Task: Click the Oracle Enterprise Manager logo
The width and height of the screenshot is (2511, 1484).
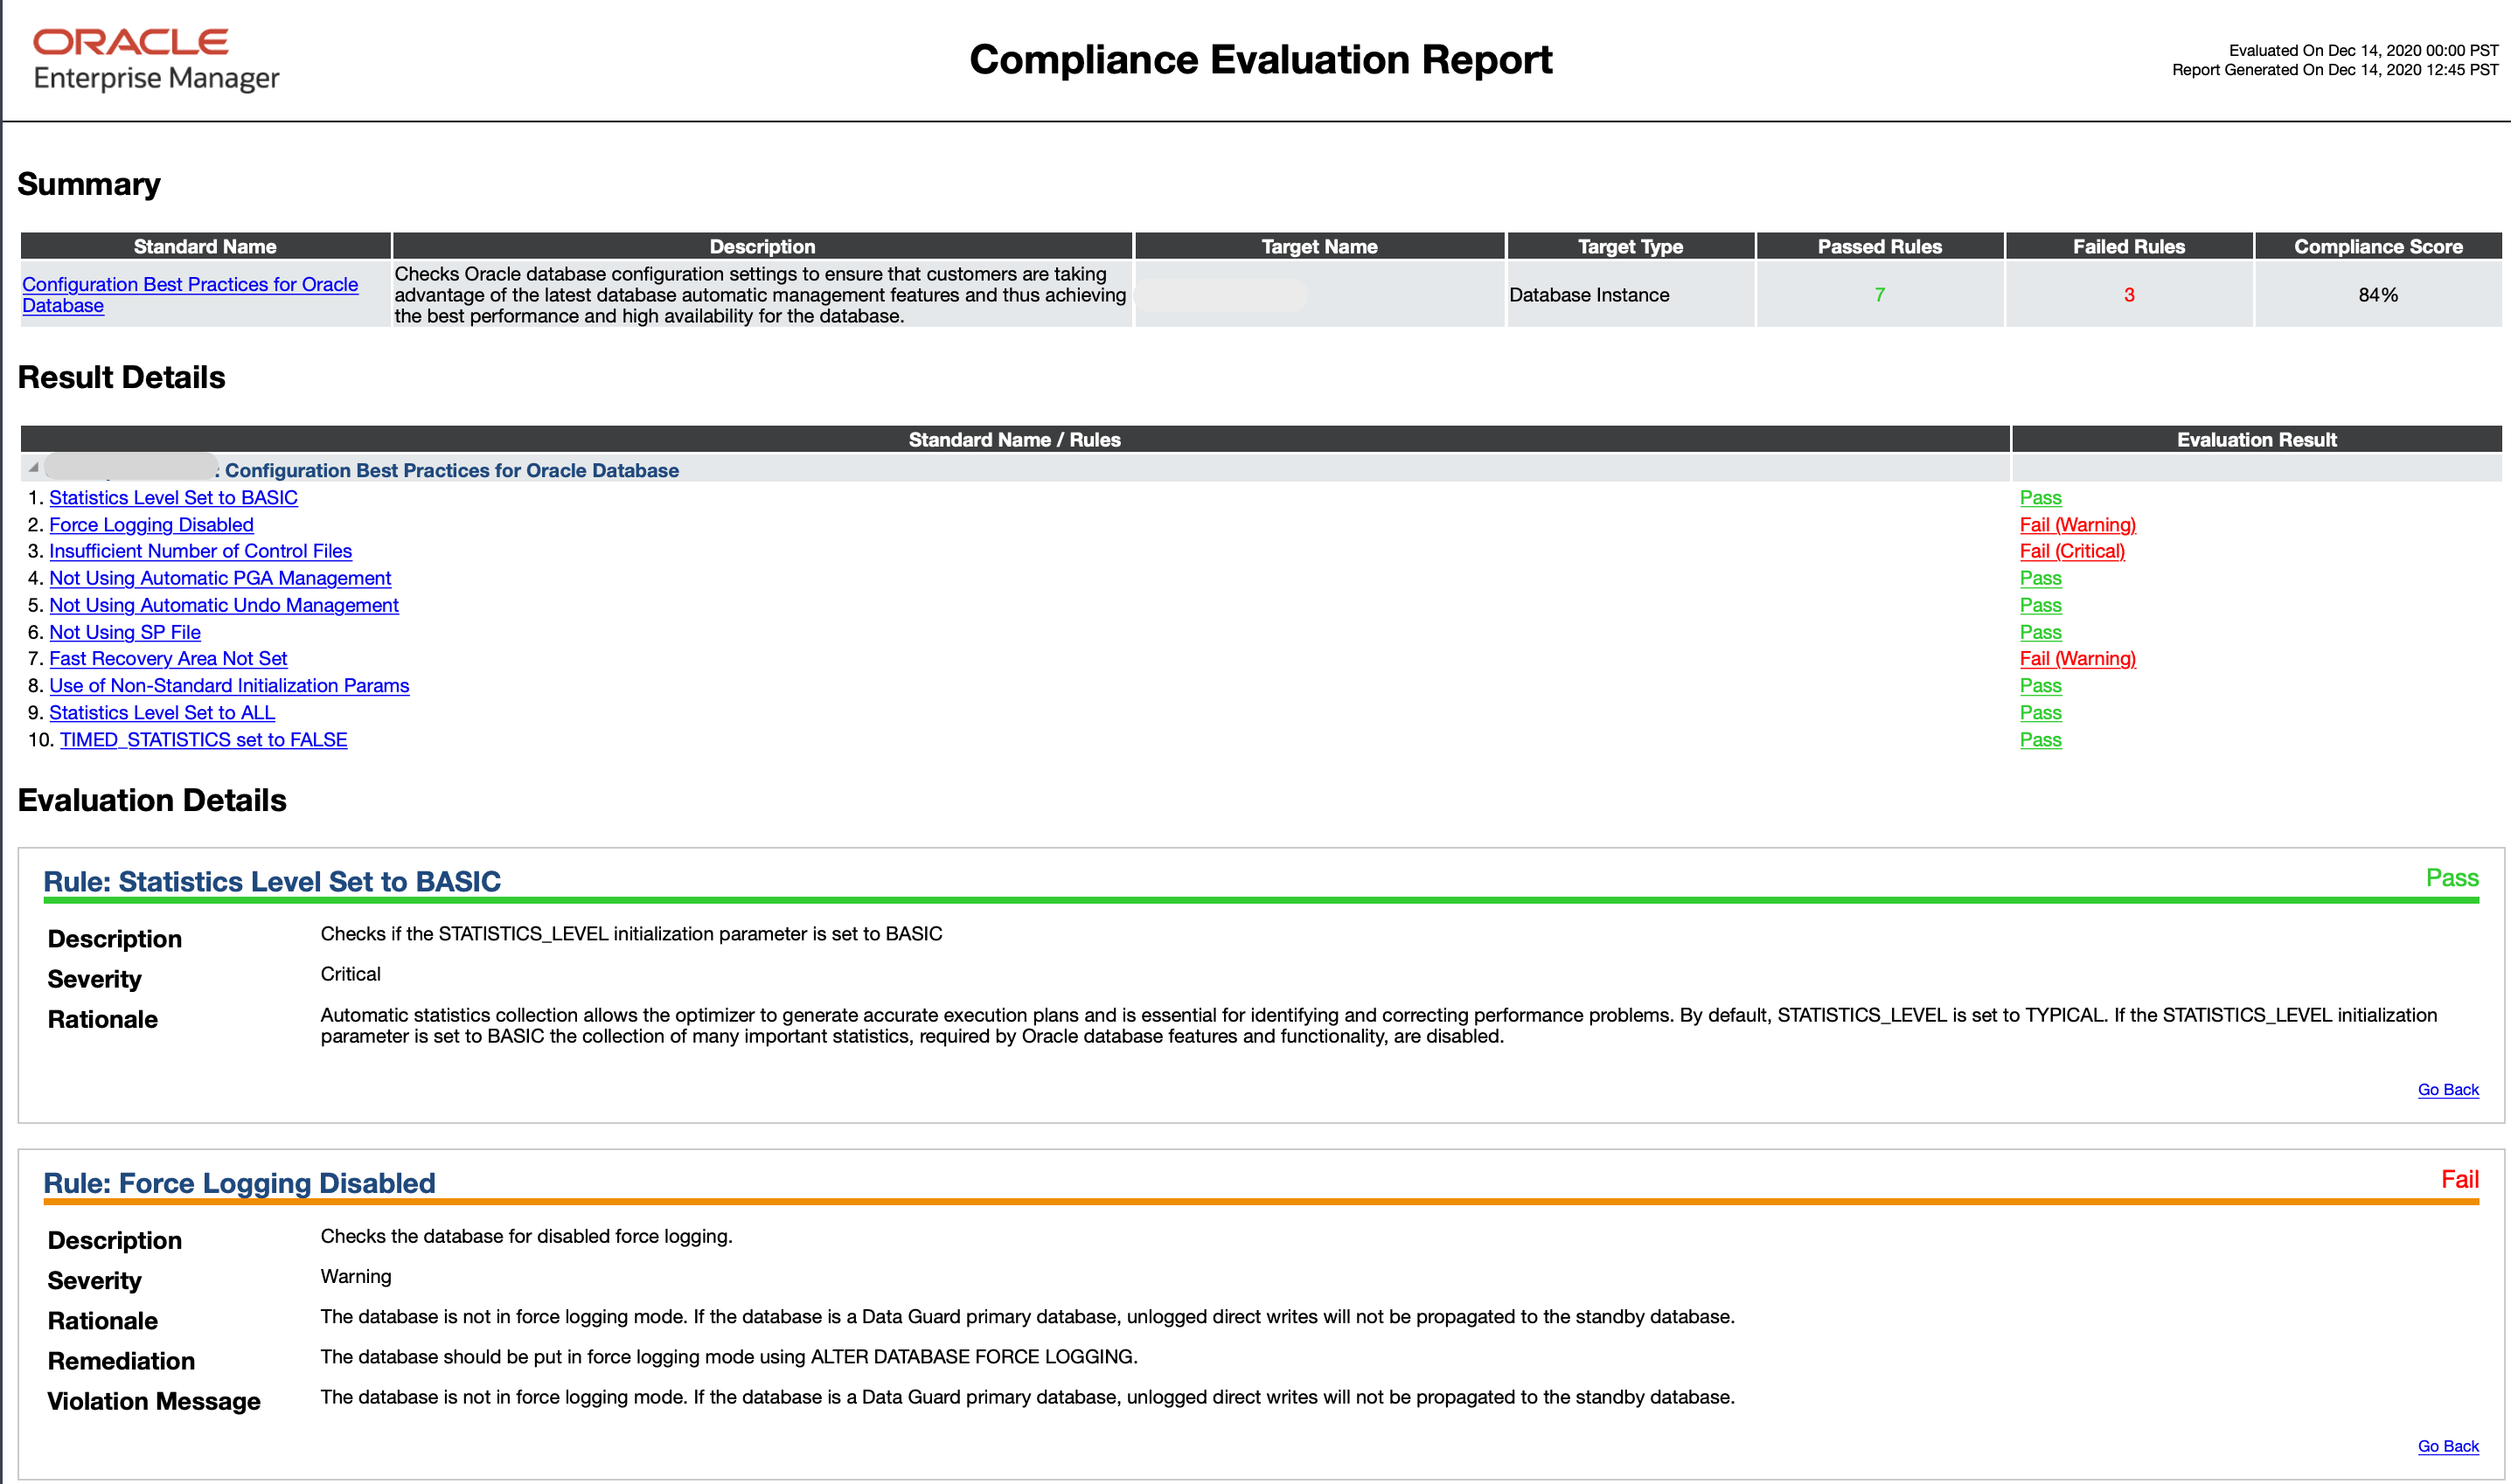Action: [x=156, y=60]
